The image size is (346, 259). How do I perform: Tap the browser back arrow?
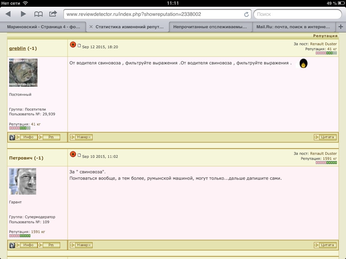pos(8,14)
